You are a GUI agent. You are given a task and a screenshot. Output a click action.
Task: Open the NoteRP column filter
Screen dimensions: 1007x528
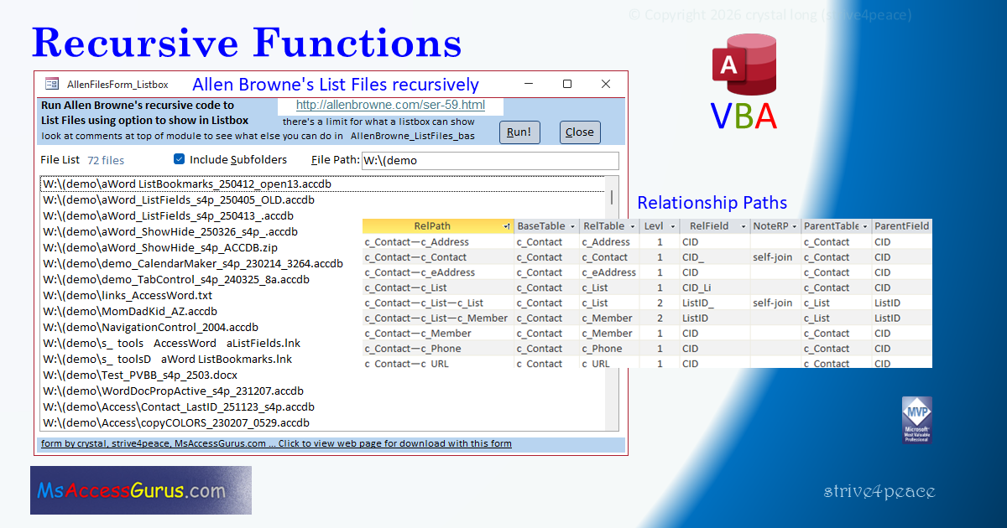pos(793,225)
